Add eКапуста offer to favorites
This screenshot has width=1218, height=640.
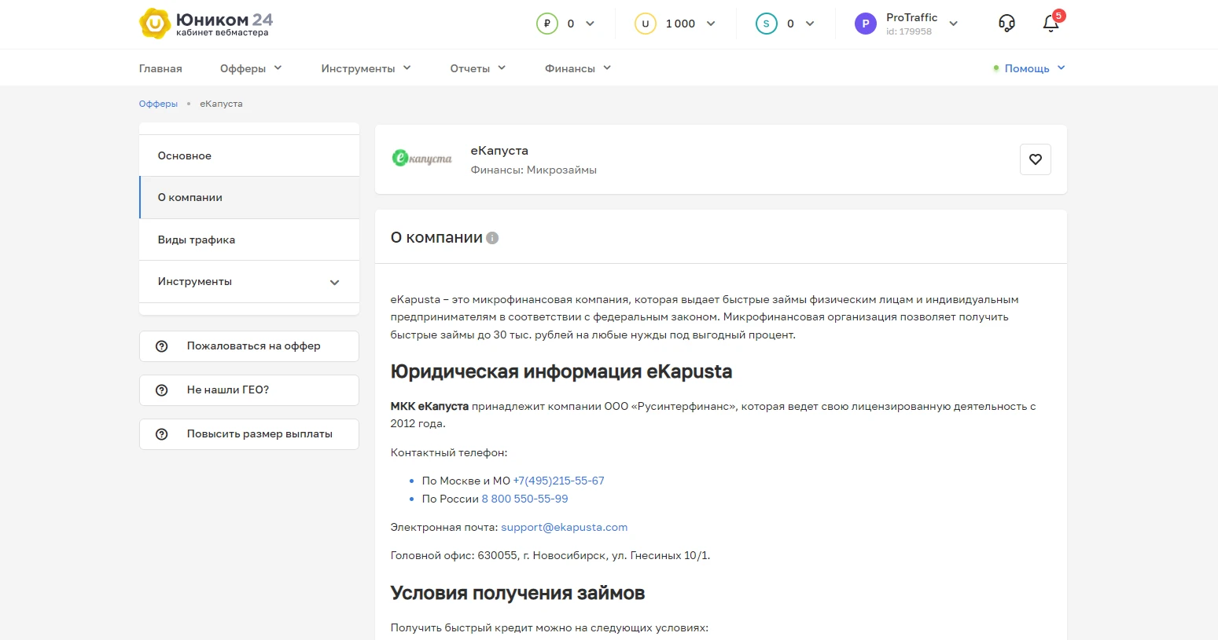[x=1036, y=159]
